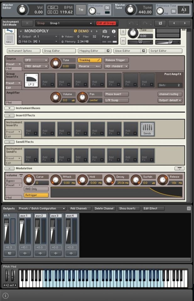Exit Instrument Edit Mode with X button

click(27, 23)
